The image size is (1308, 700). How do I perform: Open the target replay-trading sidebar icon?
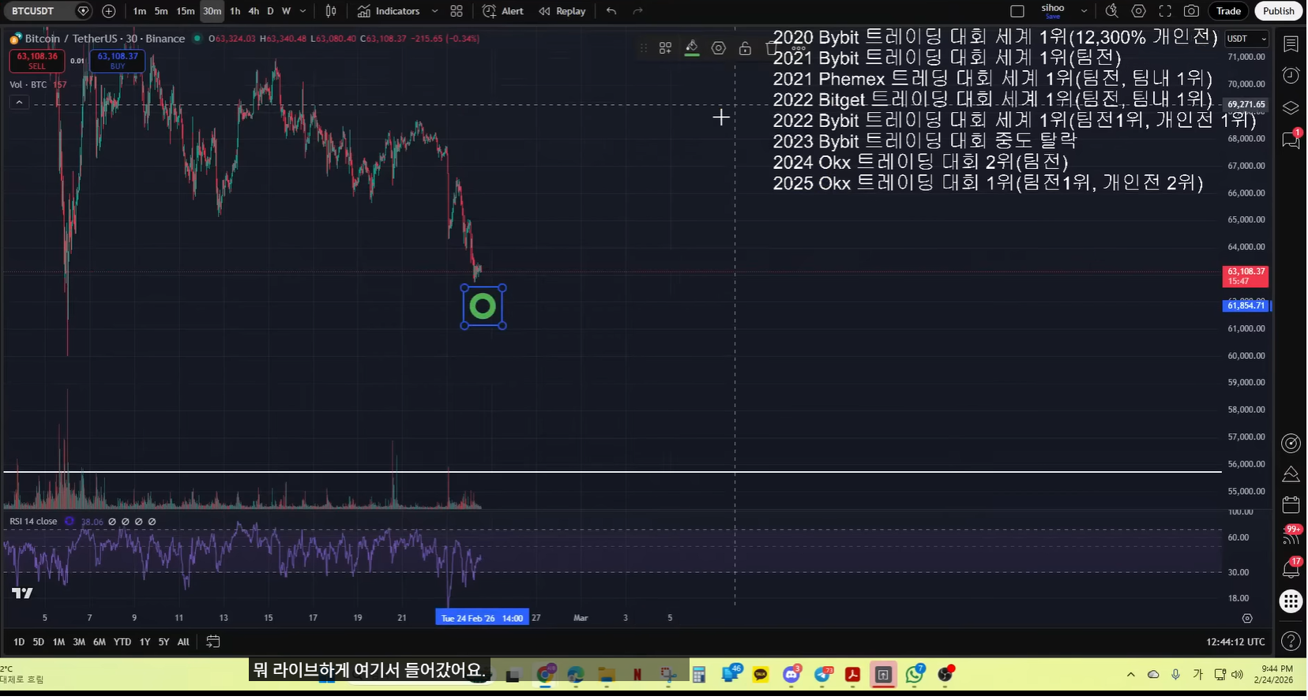coord(1291,443)
